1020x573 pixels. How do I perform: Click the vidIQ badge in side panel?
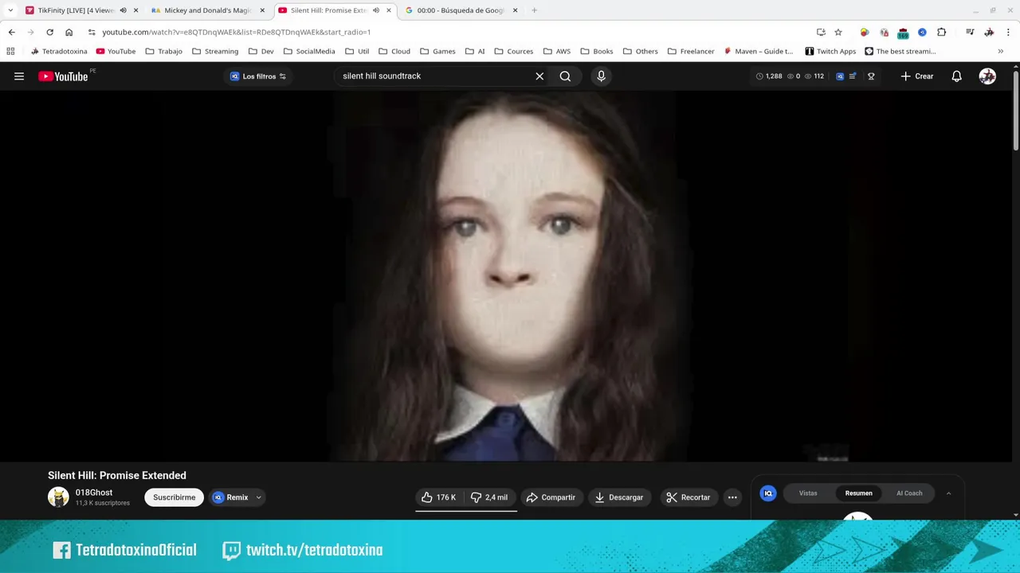click(x=768, y=493)
